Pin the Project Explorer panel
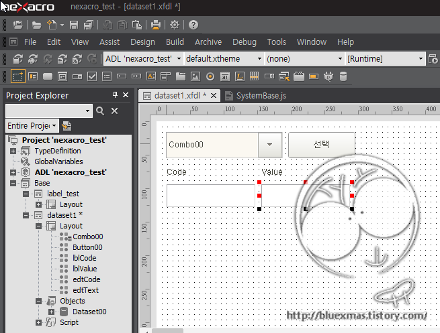Screen dimensions: 440x333 coord(115,95)
